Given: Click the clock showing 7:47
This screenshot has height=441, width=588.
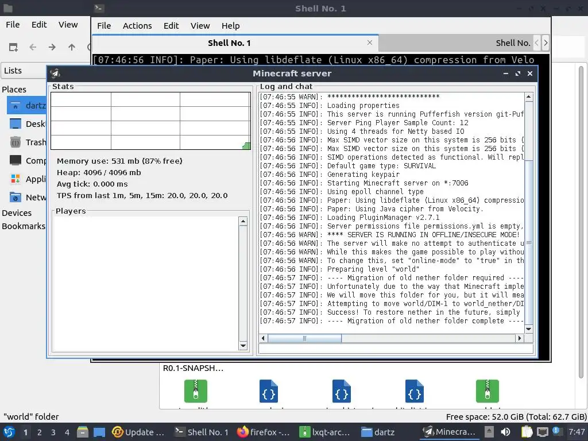Looking at the screenshot, I should tap(577, 432).
